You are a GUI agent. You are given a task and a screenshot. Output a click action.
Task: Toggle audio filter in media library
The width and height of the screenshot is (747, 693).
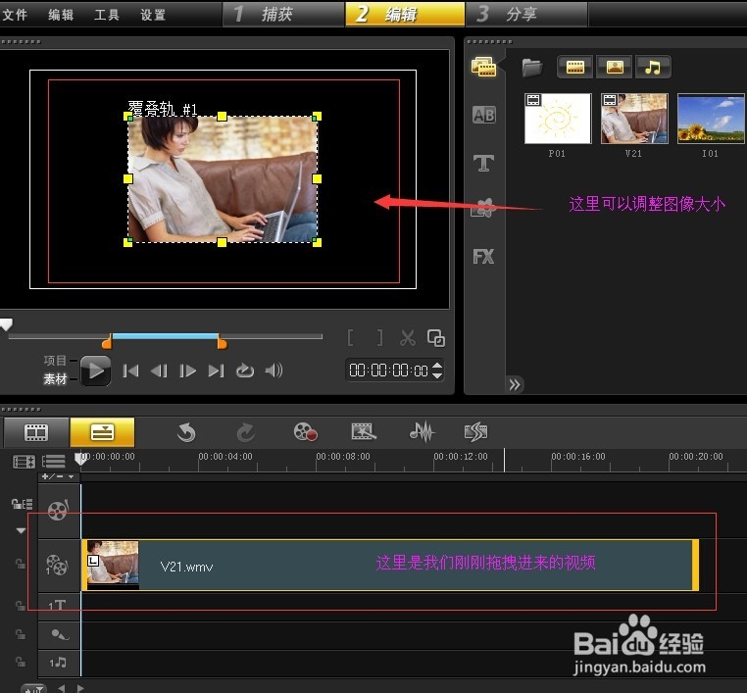coord(653,68)
